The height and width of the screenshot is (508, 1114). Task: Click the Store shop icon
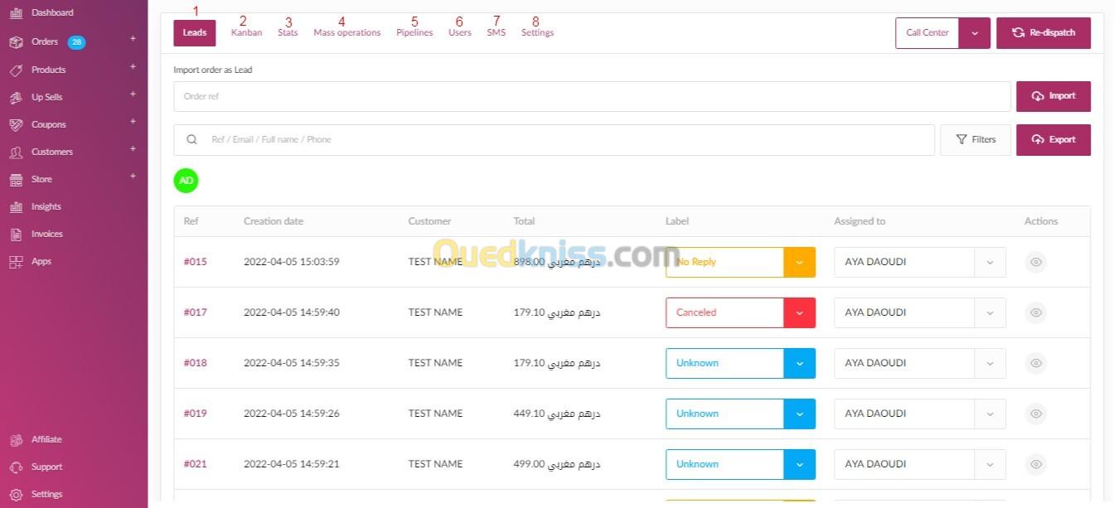click(x=16, y=180)
